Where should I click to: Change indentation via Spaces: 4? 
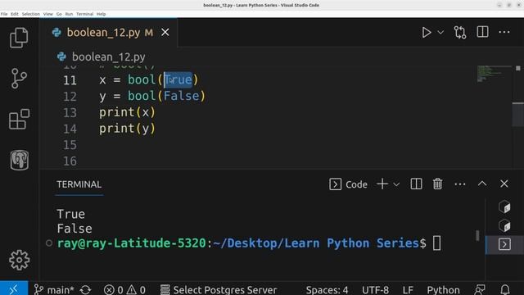point(327,289)
